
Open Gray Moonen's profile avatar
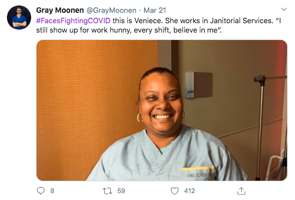[19, 17]
